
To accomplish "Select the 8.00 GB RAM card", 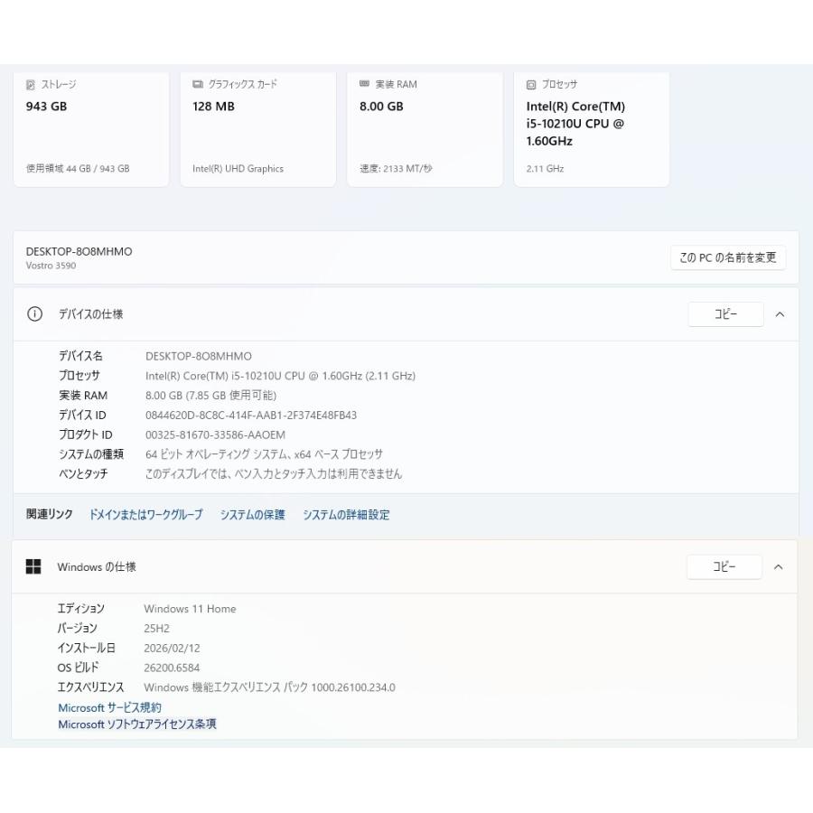I will [x=425, y=128].
